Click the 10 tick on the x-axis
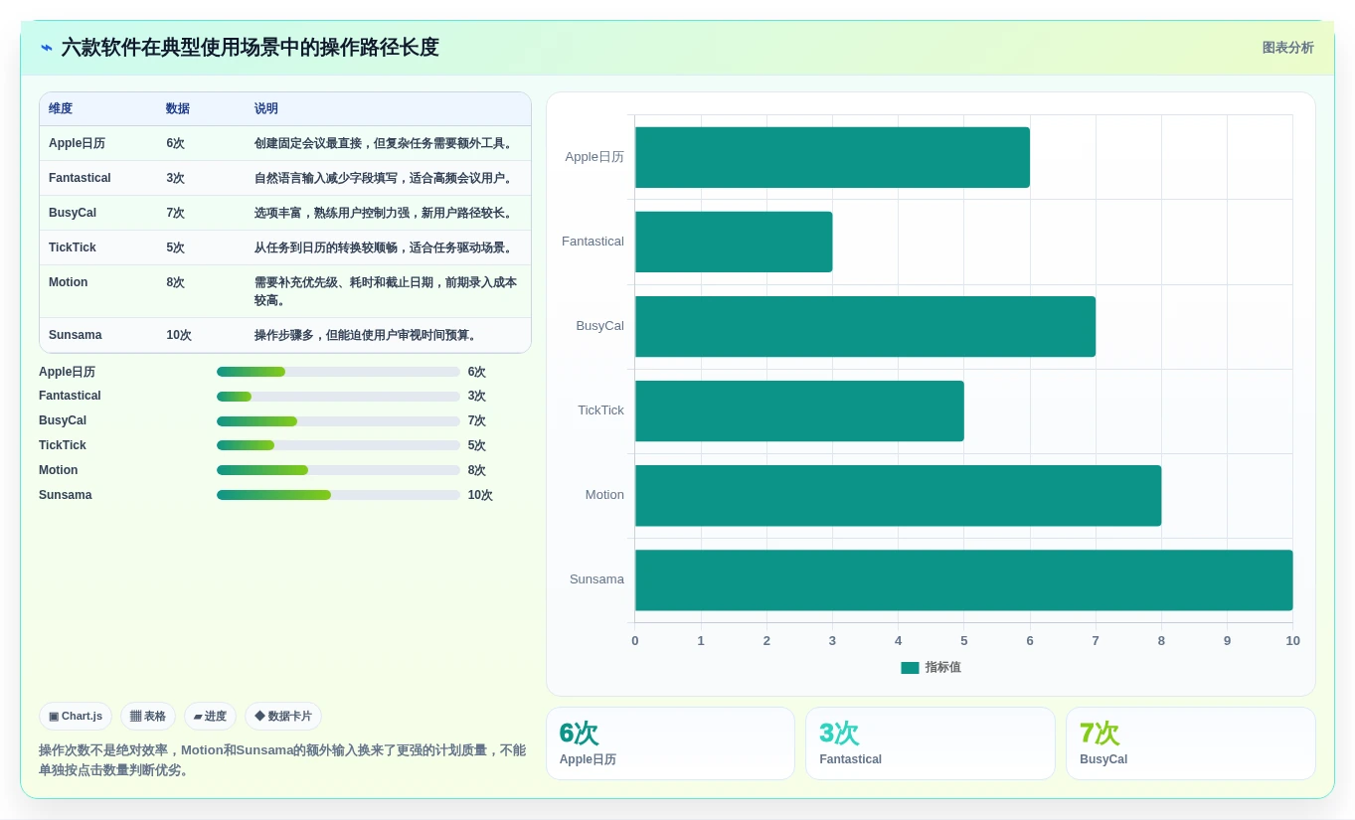Screen dimensions: 1355x820 point(1292,641)
